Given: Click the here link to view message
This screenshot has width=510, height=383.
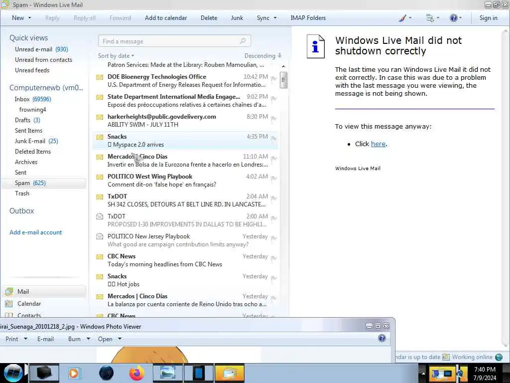Looking at the screenshot, I should (378, 144).
